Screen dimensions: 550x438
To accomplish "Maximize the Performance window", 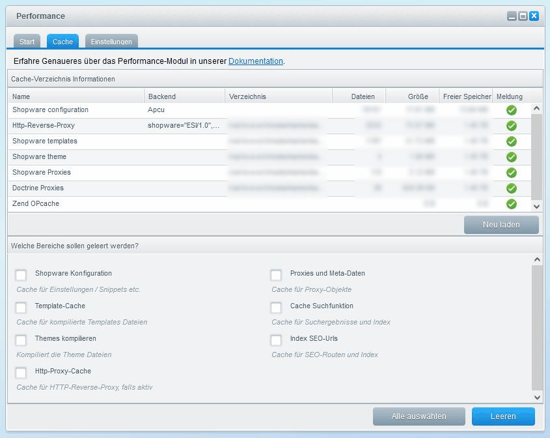I will coord(523,16).
